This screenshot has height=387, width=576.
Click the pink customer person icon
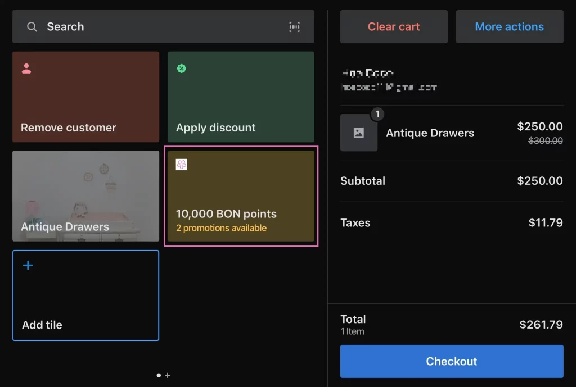(x=26, y=69)
